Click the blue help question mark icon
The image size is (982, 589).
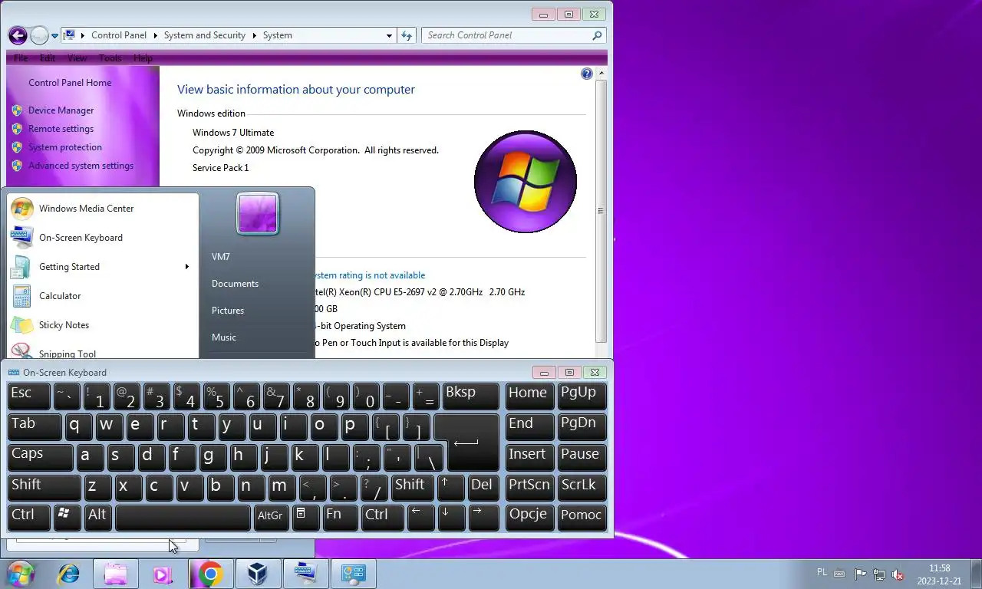587,74
